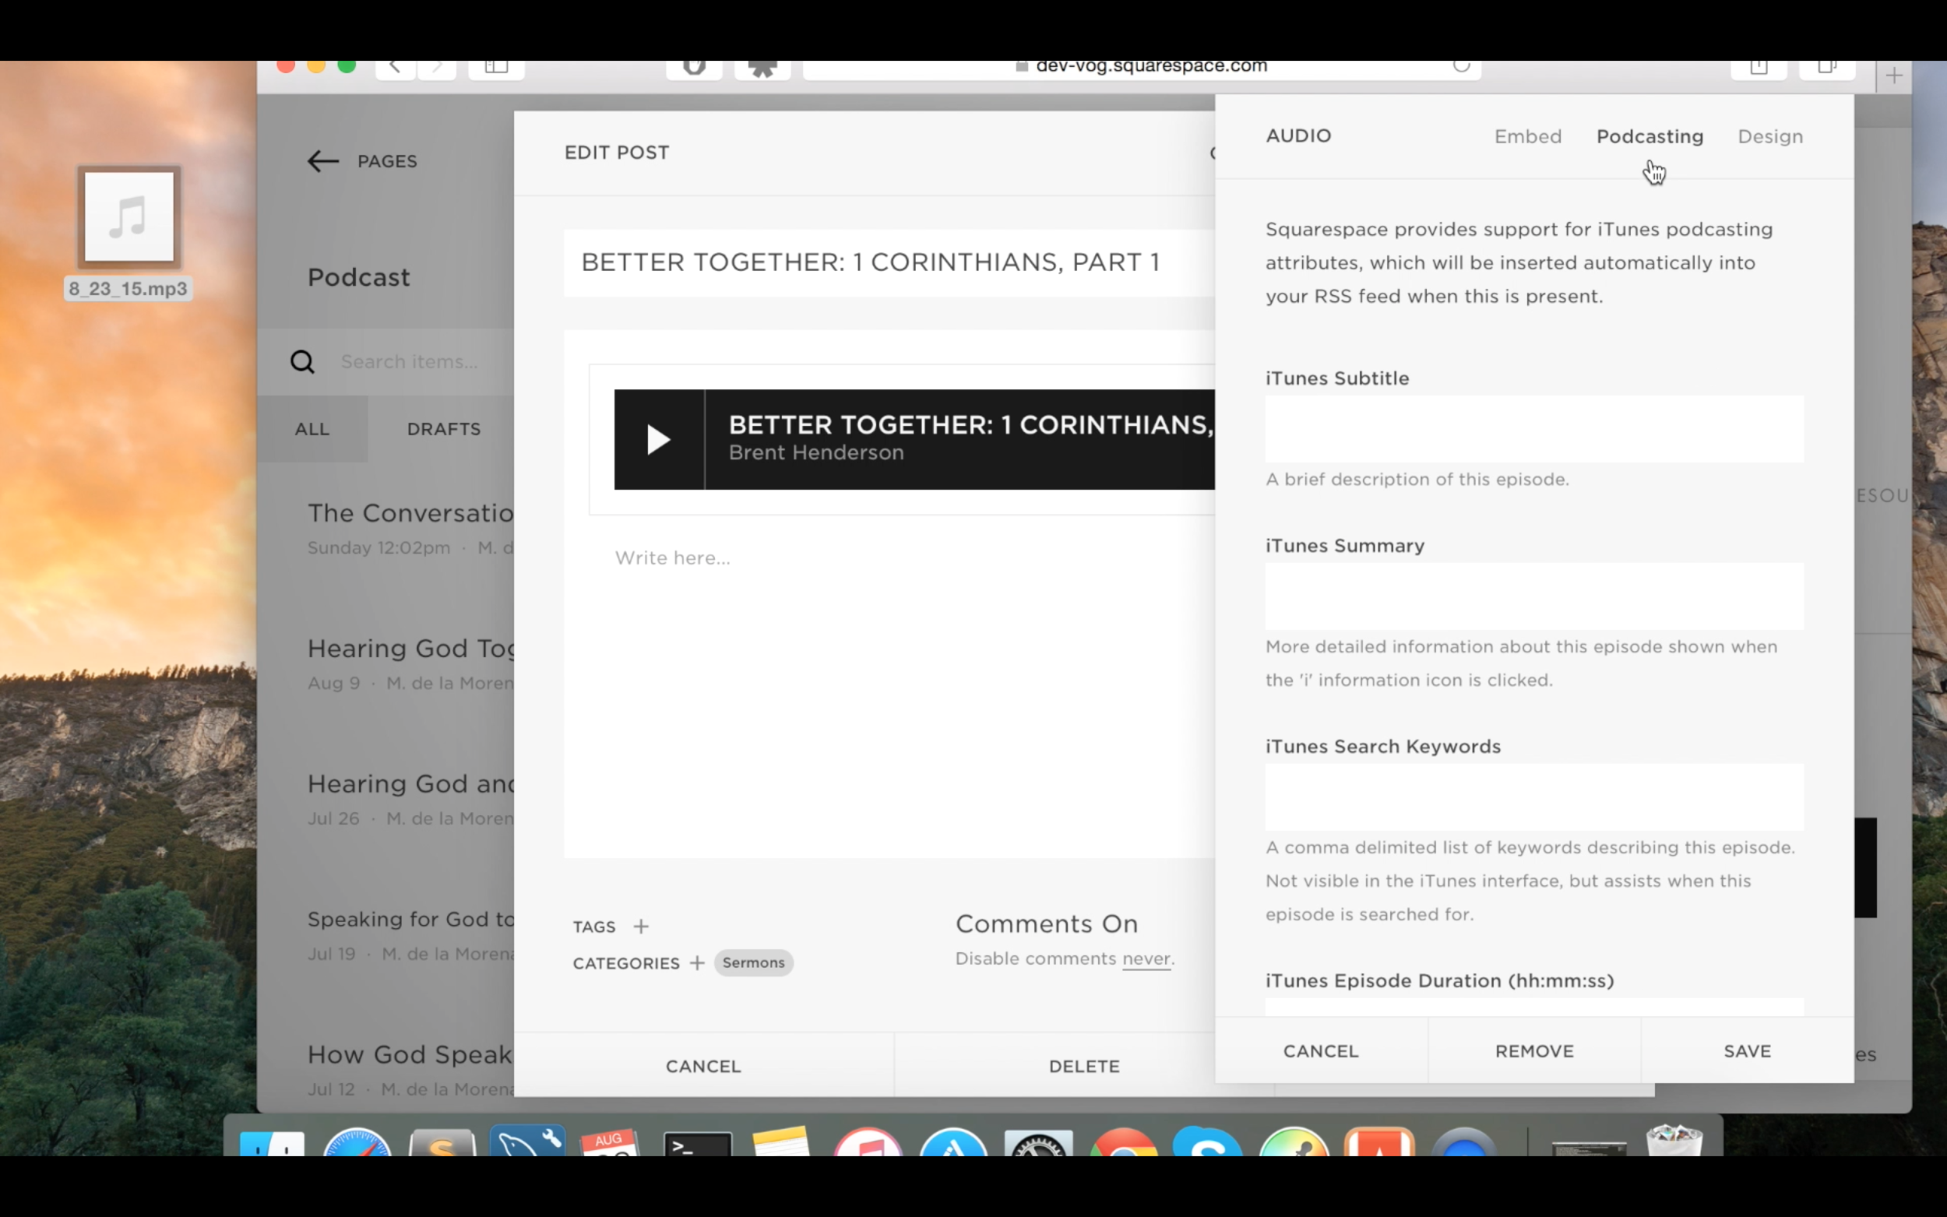Launch Terminal from the dock
1947x1217 pixels.
coord(697,1144)
